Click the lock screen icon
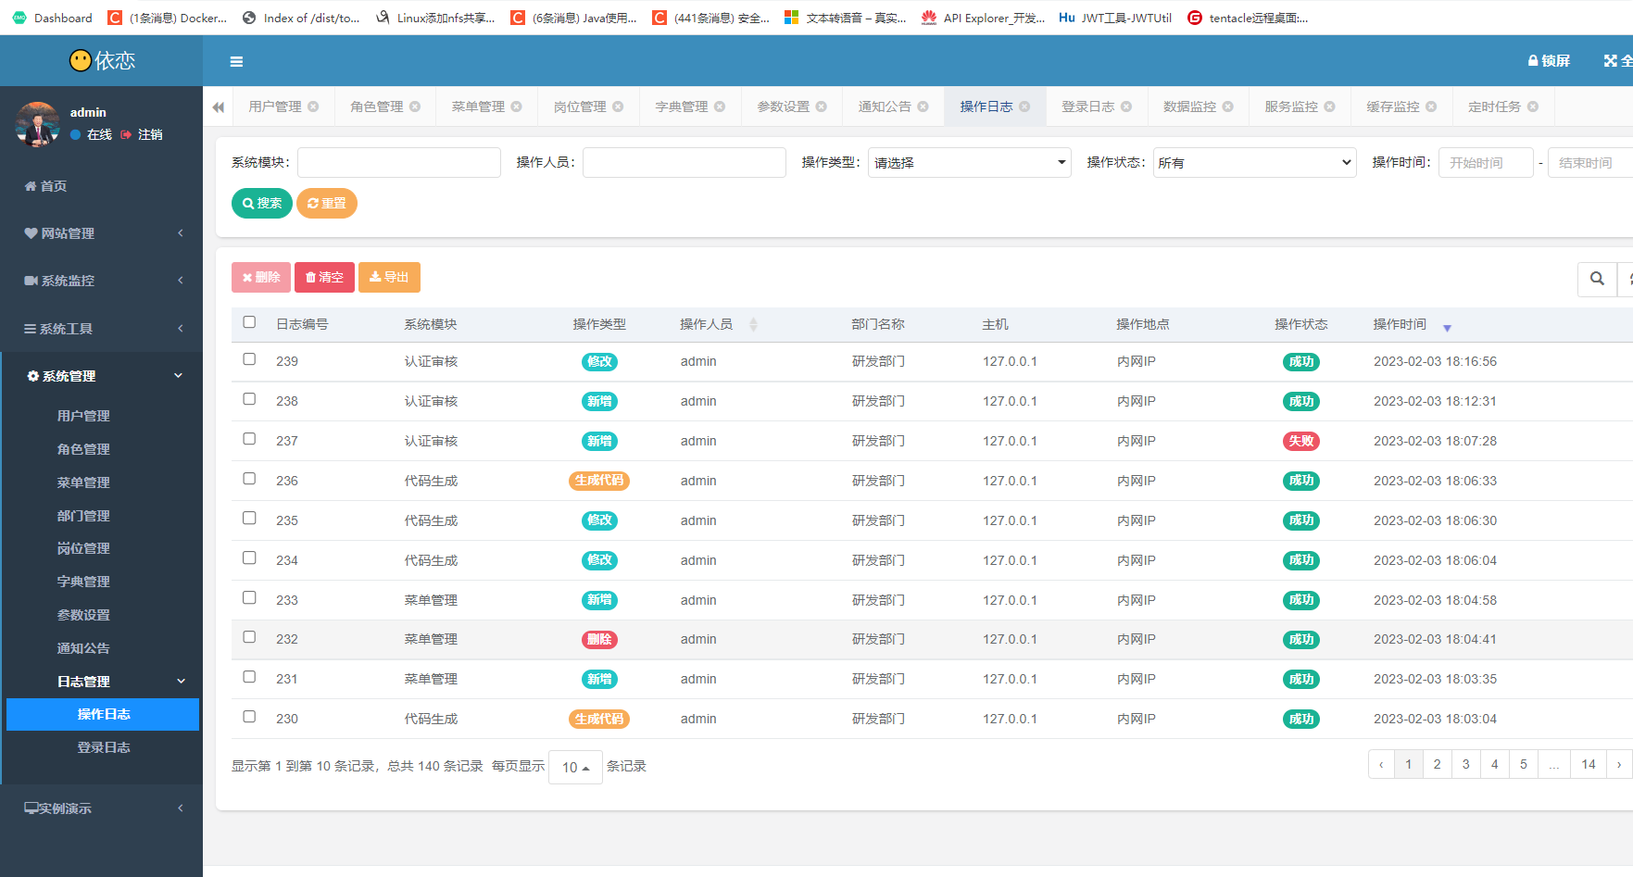The image size is (1633, 877). [x=1533, y=61]
